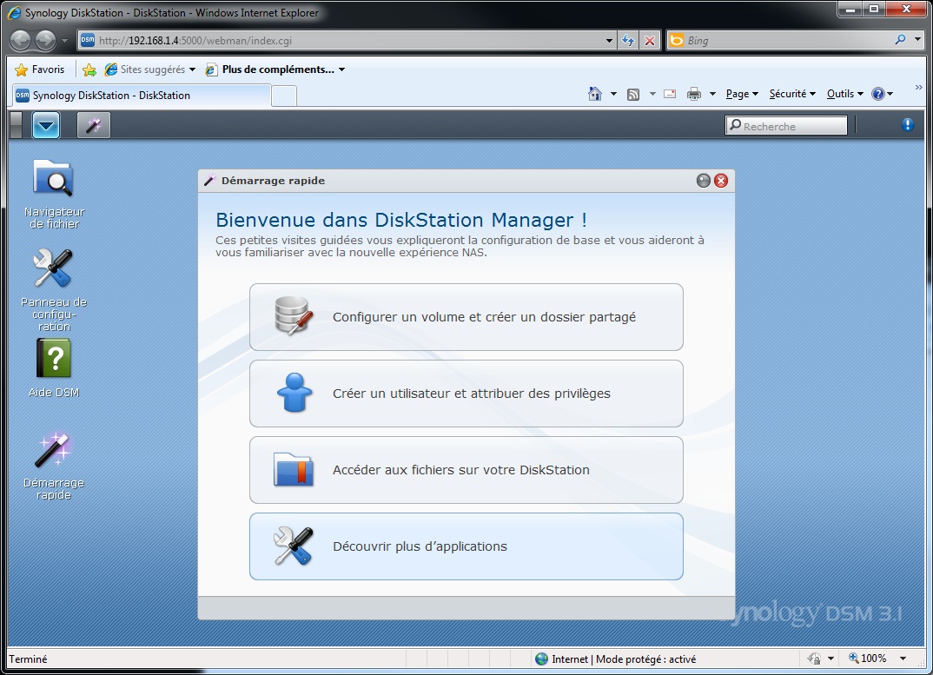The image size is (933, 675).
Task: Click the Bing search magnifier button
Action: click(x=900, y=40)
